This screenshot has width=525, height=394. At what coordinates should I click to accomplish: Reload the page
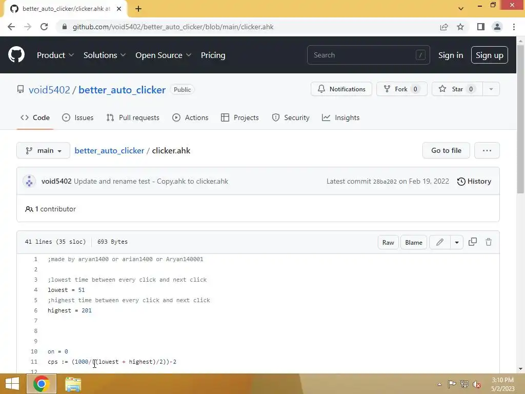tap(44, 27)
